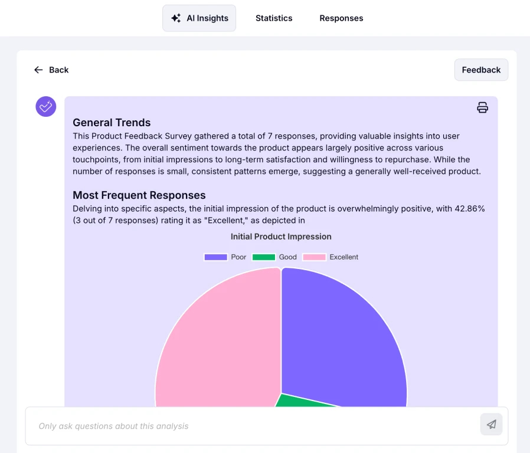
Task: Send the question with the paper plane icon
Action: [x=491, y=424]
